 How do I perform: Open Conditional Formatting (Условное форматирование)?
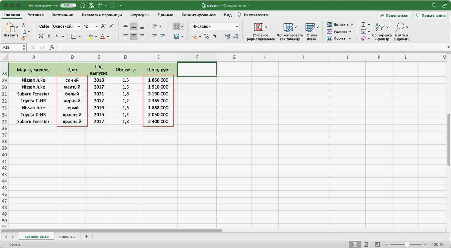[x=260, y=32]
